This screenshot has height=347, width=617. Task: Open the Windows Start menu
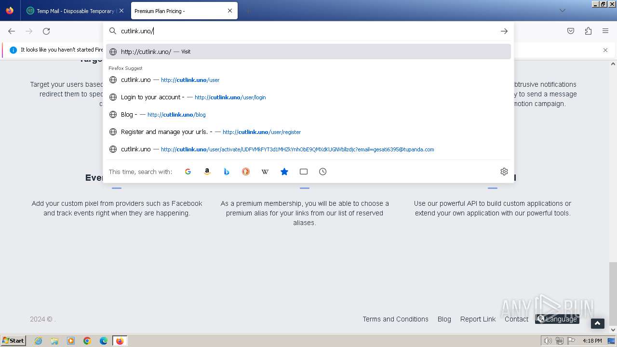click(13, 340)
